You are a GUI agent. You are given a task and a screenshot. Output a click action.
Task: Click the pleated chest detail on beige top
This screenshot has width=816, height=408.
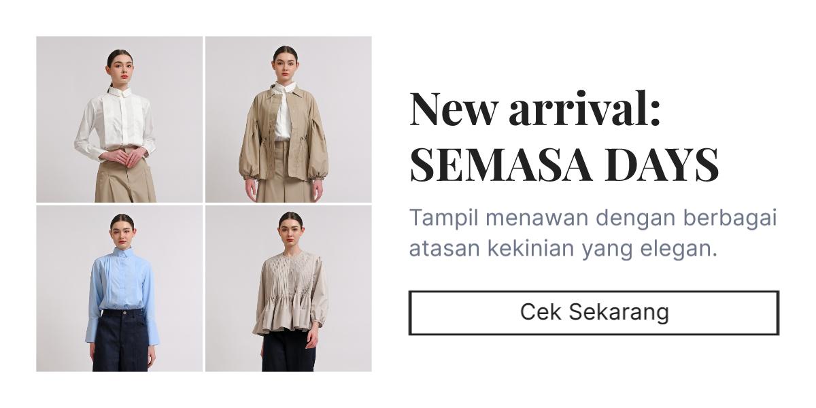click(290, 277)
